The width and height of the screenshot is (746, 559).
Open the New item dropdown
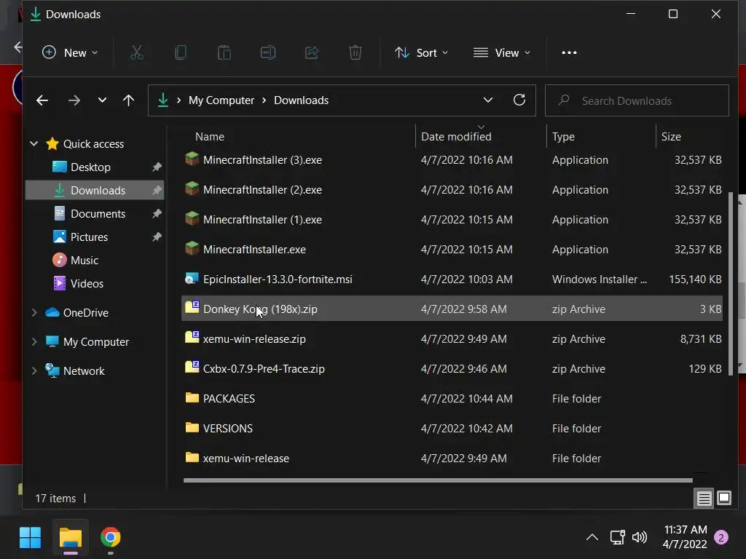click(70, 52)
